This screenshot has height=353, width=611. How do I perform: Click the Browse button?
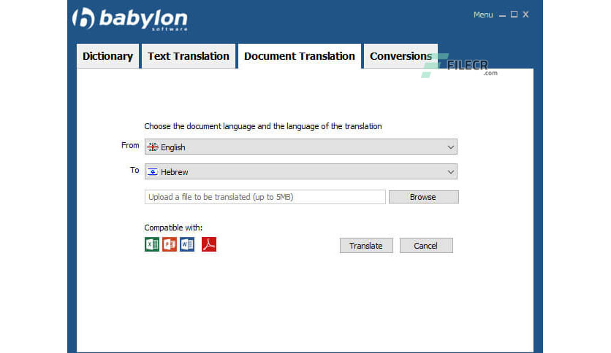[424, 197]
